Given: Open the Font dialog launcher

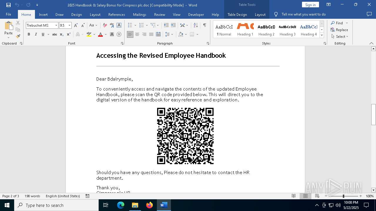Looking at the screenshot, I should click(122, 43).
